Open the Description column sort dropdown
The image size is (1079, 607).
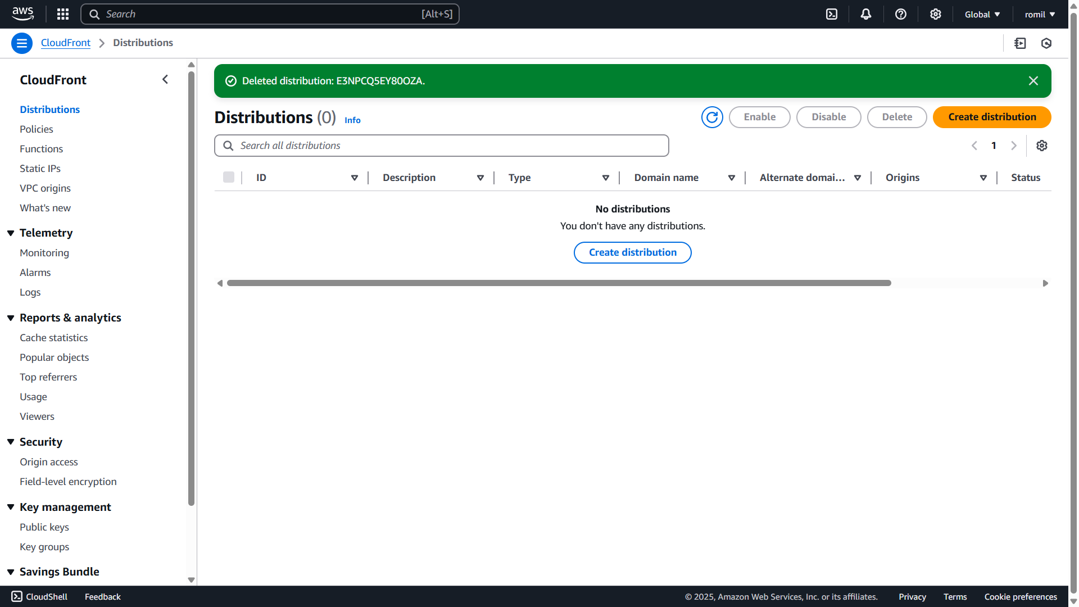click(x=480, y=178)
